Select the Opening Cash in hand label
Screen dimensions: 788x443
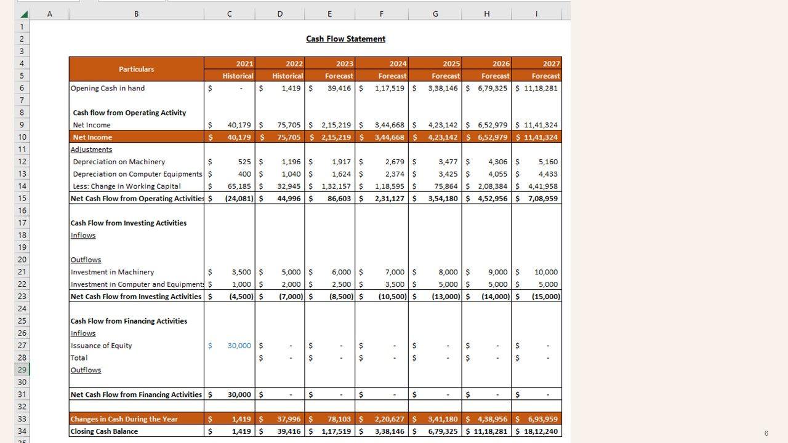coord(108,88)
